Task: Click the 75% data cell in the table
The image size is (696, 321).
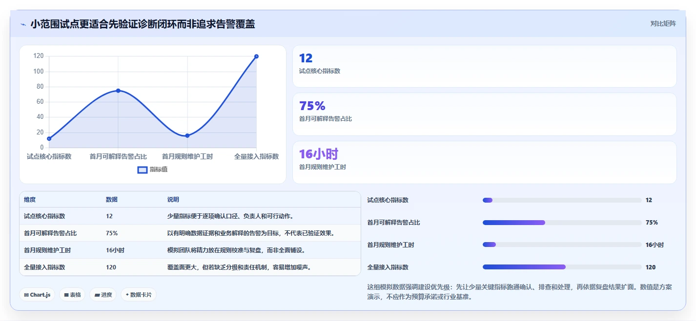Action: (111, 233)
